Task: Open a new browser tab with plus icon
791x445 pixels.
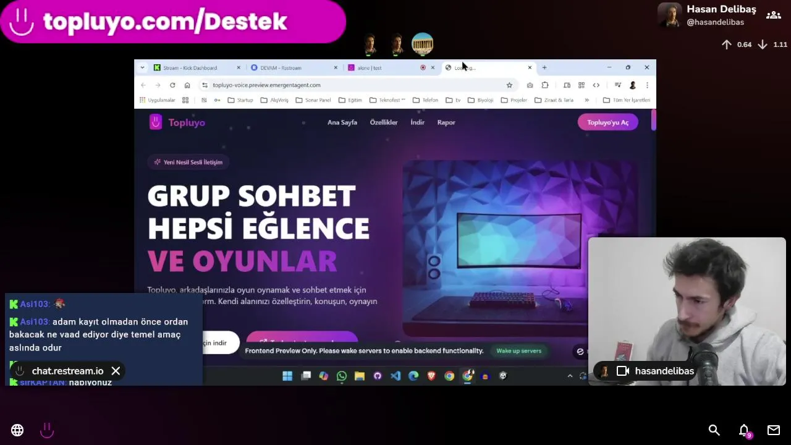Action: click(544, 67)
